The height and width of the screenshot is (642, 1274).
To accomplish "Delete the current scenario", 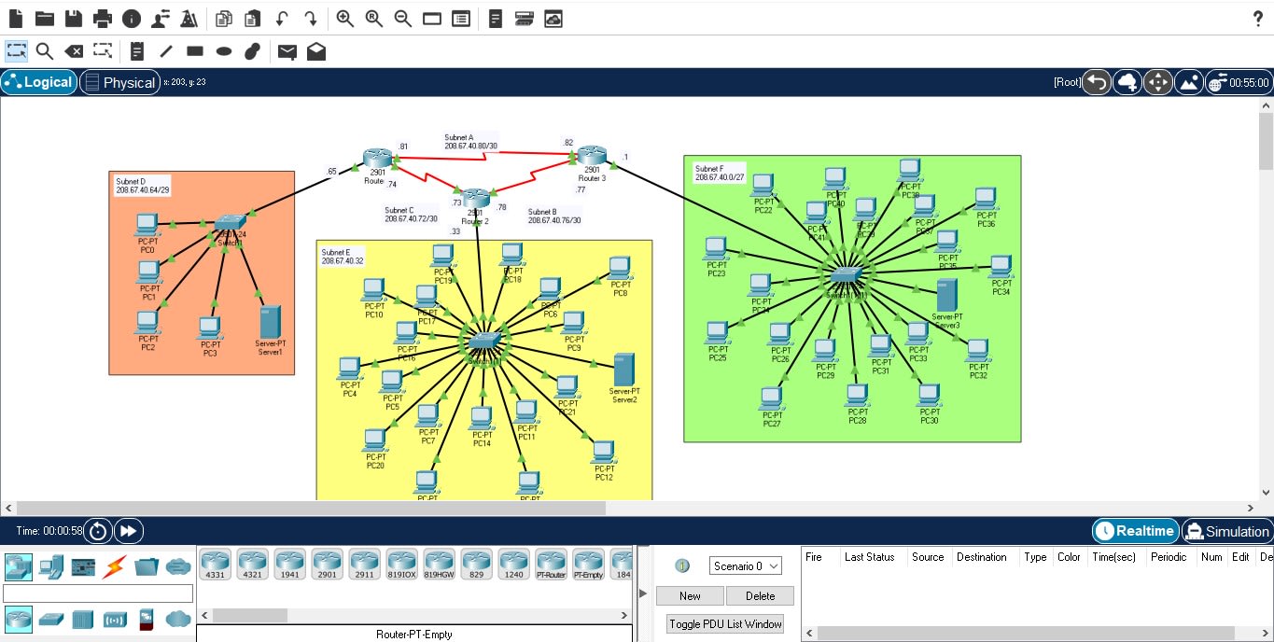I will (760, 595).
